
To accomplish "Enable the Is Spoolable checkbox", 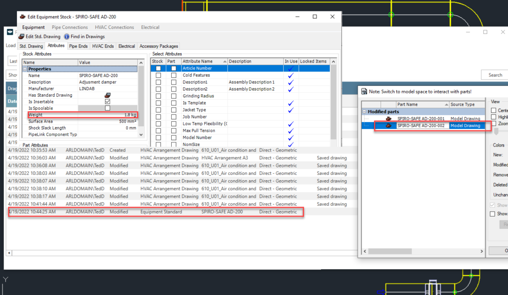I will (x=107, y=108).
